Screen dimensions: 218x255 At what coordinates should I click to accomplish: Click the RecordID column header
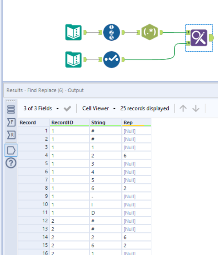tap(69, 122)
